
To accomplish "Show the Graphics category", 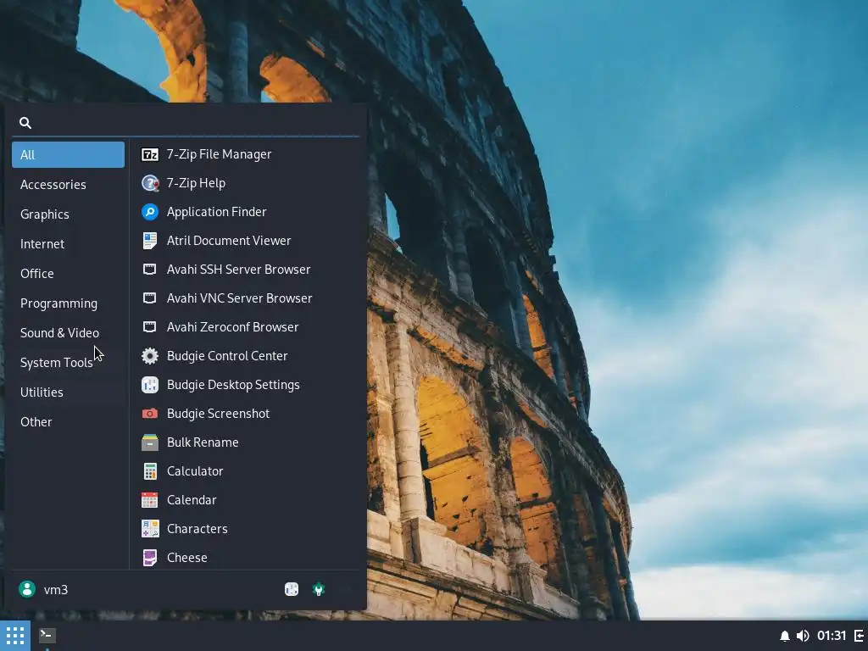I will [x=68, y=214].
